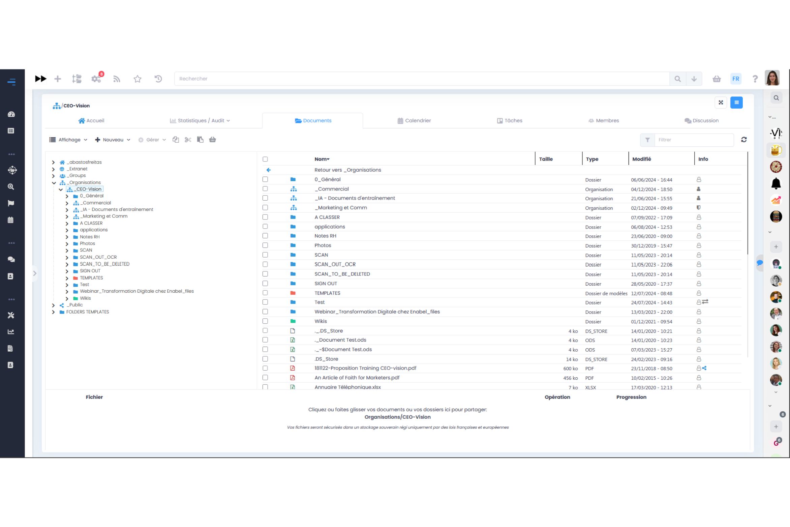The width and height of the screenshot is (790, 527).
Task: Click the settings gears icon with badge
Action: tap(96, 79)
